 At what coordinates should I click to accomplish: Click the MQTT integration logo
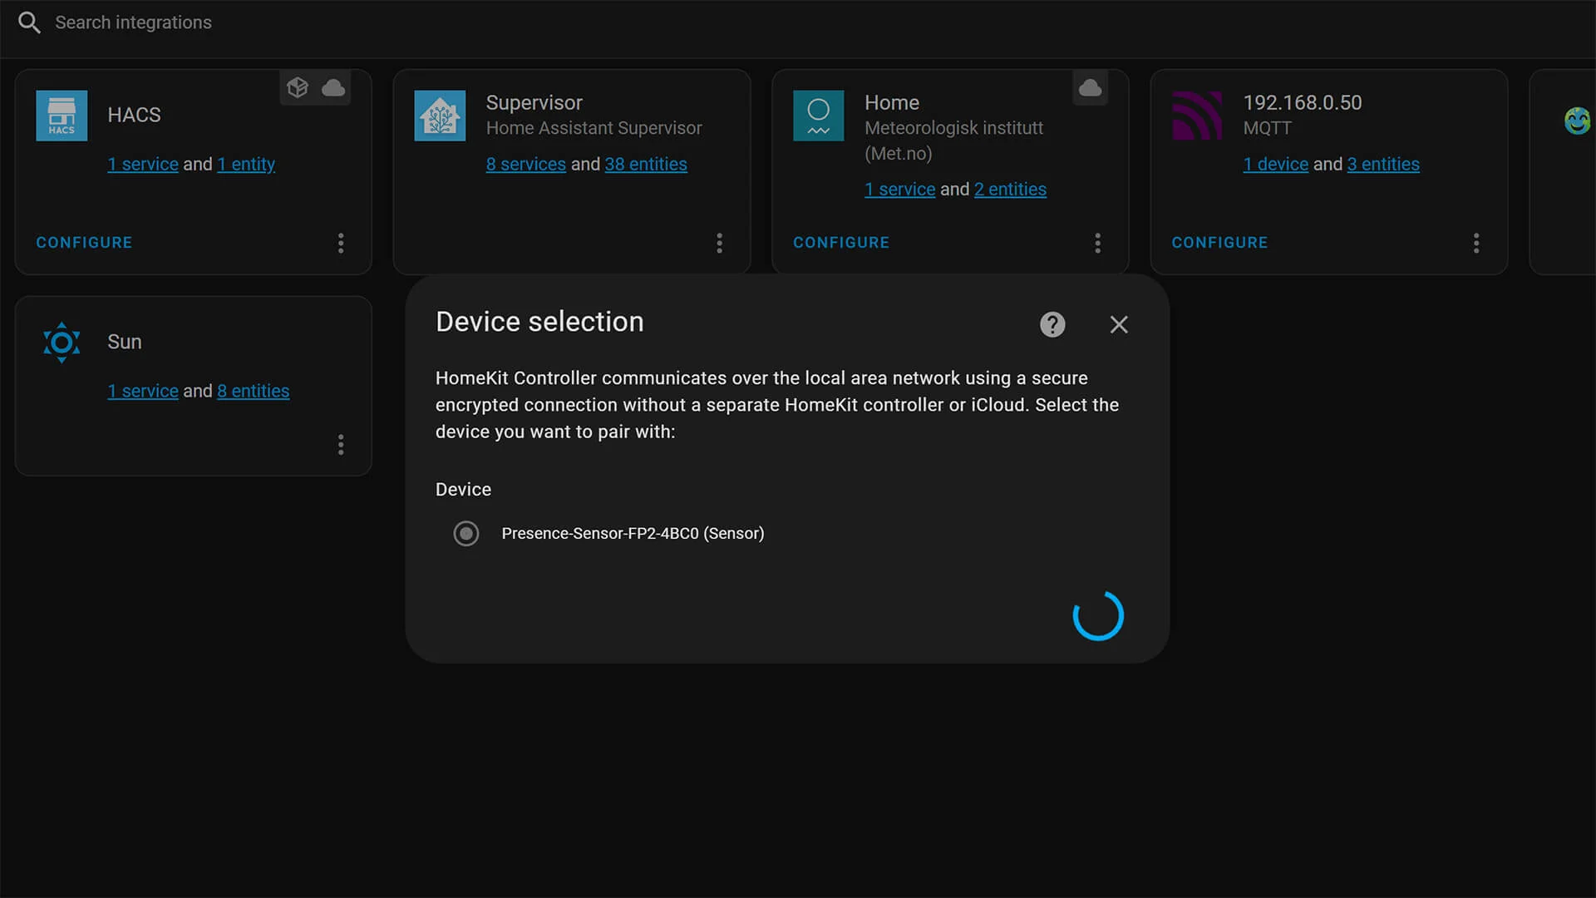pos(1197,116)
